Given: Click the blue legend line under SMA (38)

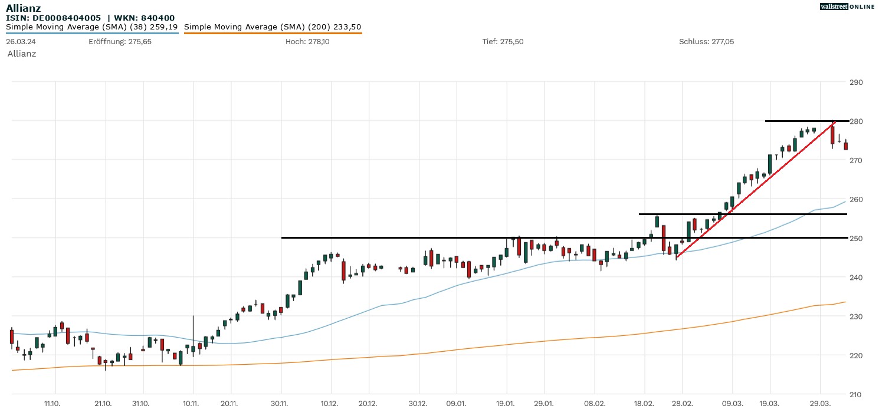Looking at the screenshot, I should tap(91, 33).
